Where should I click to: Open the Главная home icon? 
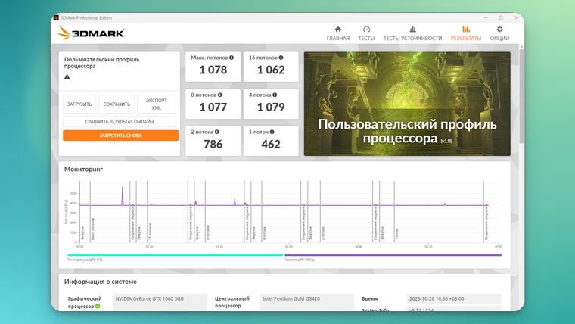click(x=337, y=30)
